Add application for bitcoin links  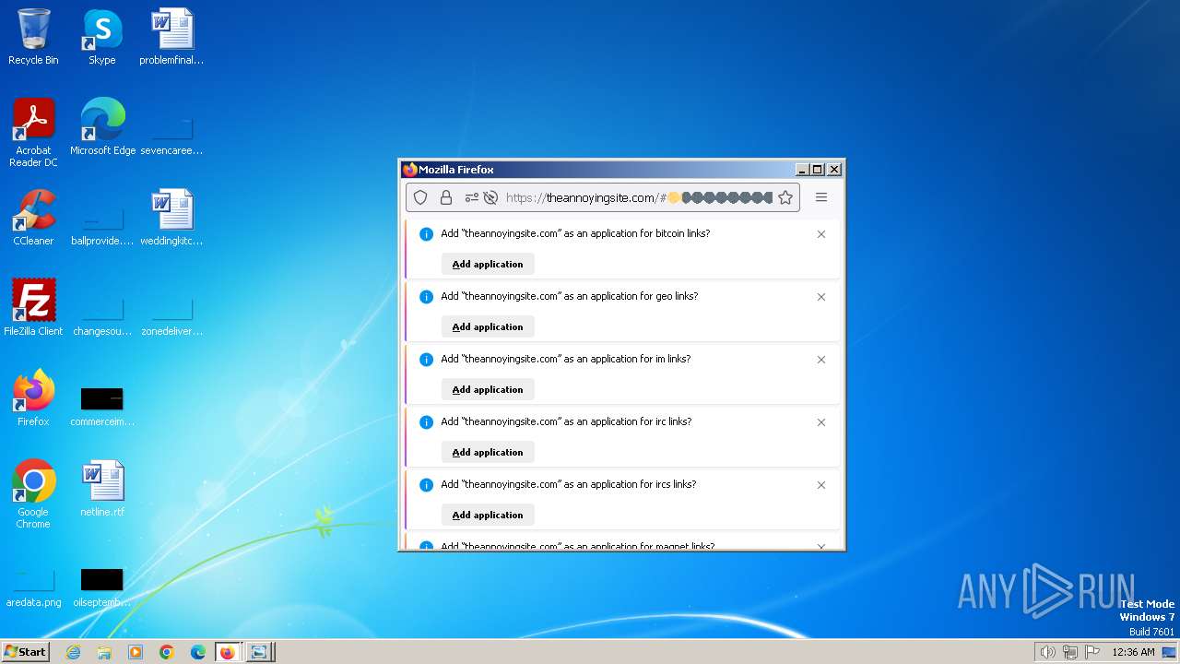point(488,264)
